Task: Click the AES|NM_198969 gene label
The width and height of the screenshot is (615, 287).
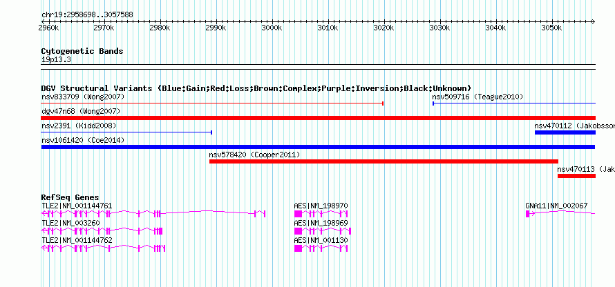Action: click(x=321, y=223)
